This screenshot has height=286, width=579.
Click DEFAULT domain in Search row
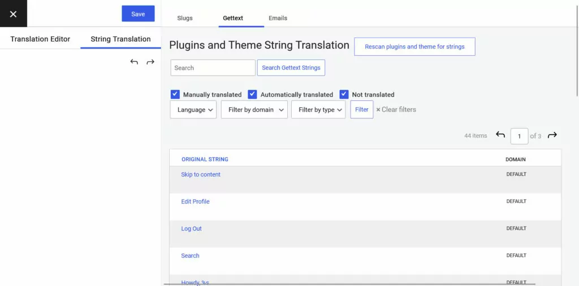[516, 256]
